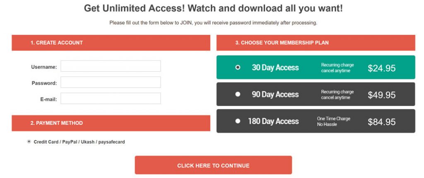Focus the Password text box

tap(111, 83)
